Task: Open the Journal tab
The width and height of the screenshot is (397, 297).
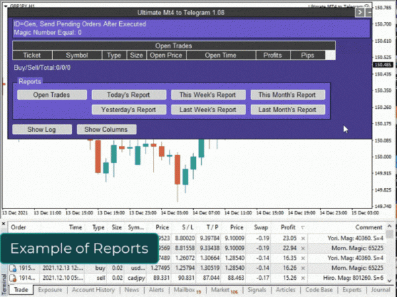Action: (380, 290)
